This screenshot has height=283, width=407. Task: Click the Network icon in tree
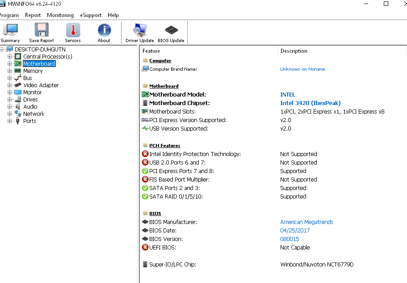coord(18,114)
